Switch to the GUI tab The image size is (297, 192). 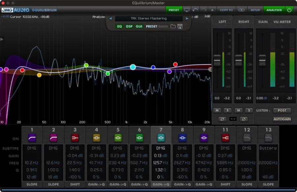click(x=138, y=27)
